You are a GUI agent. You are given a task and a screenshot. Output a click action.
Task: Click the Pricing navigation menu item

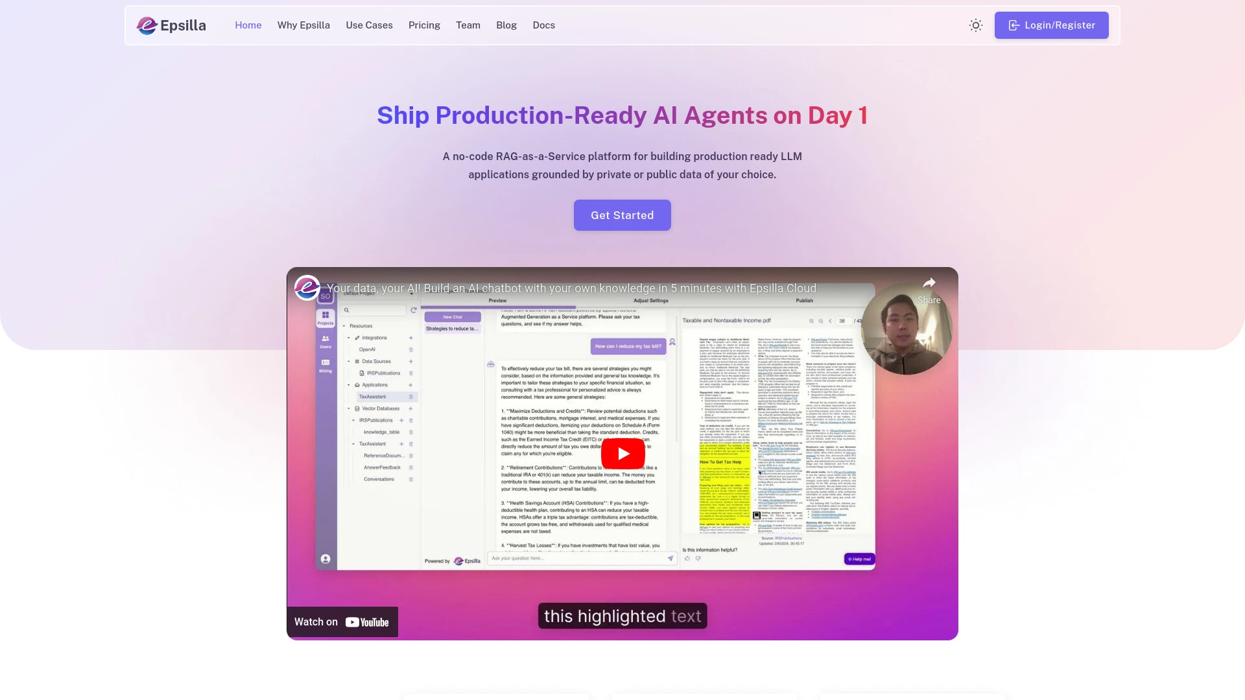coord(424,25)
